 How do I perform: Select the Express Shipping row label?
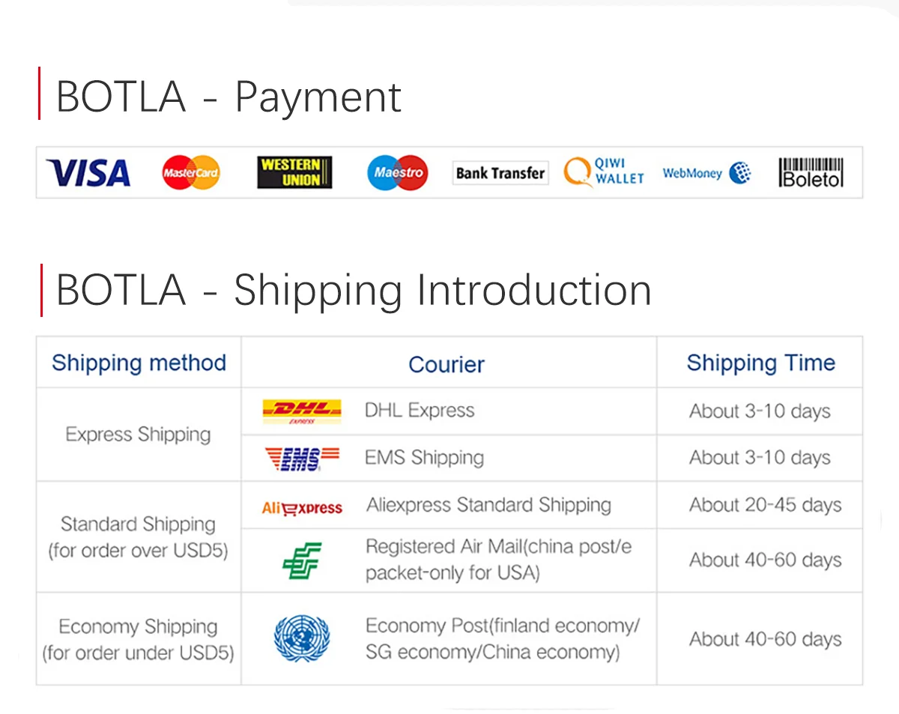coord(138,435)
